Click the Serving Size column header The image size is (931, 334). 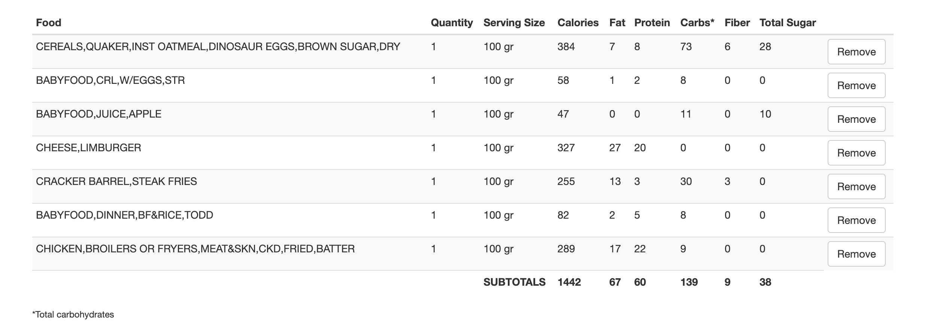pos(514,23)
